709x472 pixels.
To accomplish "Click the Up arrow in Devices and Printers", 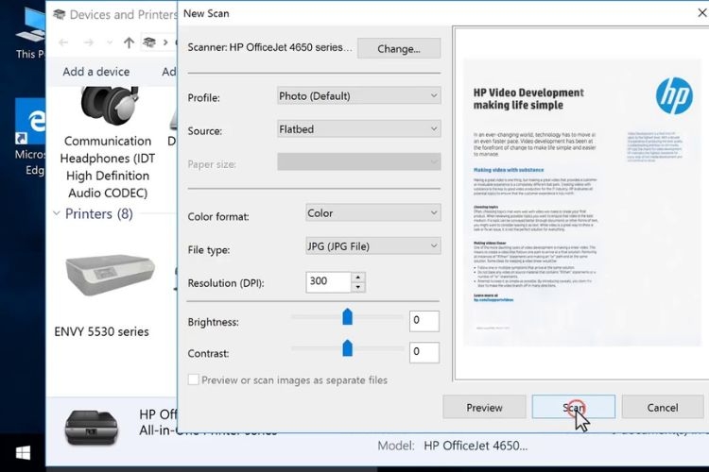I will pos(129,42).
